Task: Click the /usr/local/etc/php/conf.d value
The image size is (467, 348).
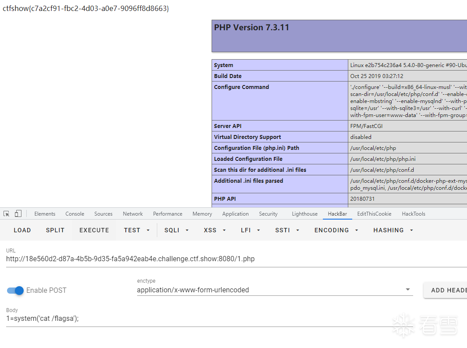Action: [x=382, y=170]
